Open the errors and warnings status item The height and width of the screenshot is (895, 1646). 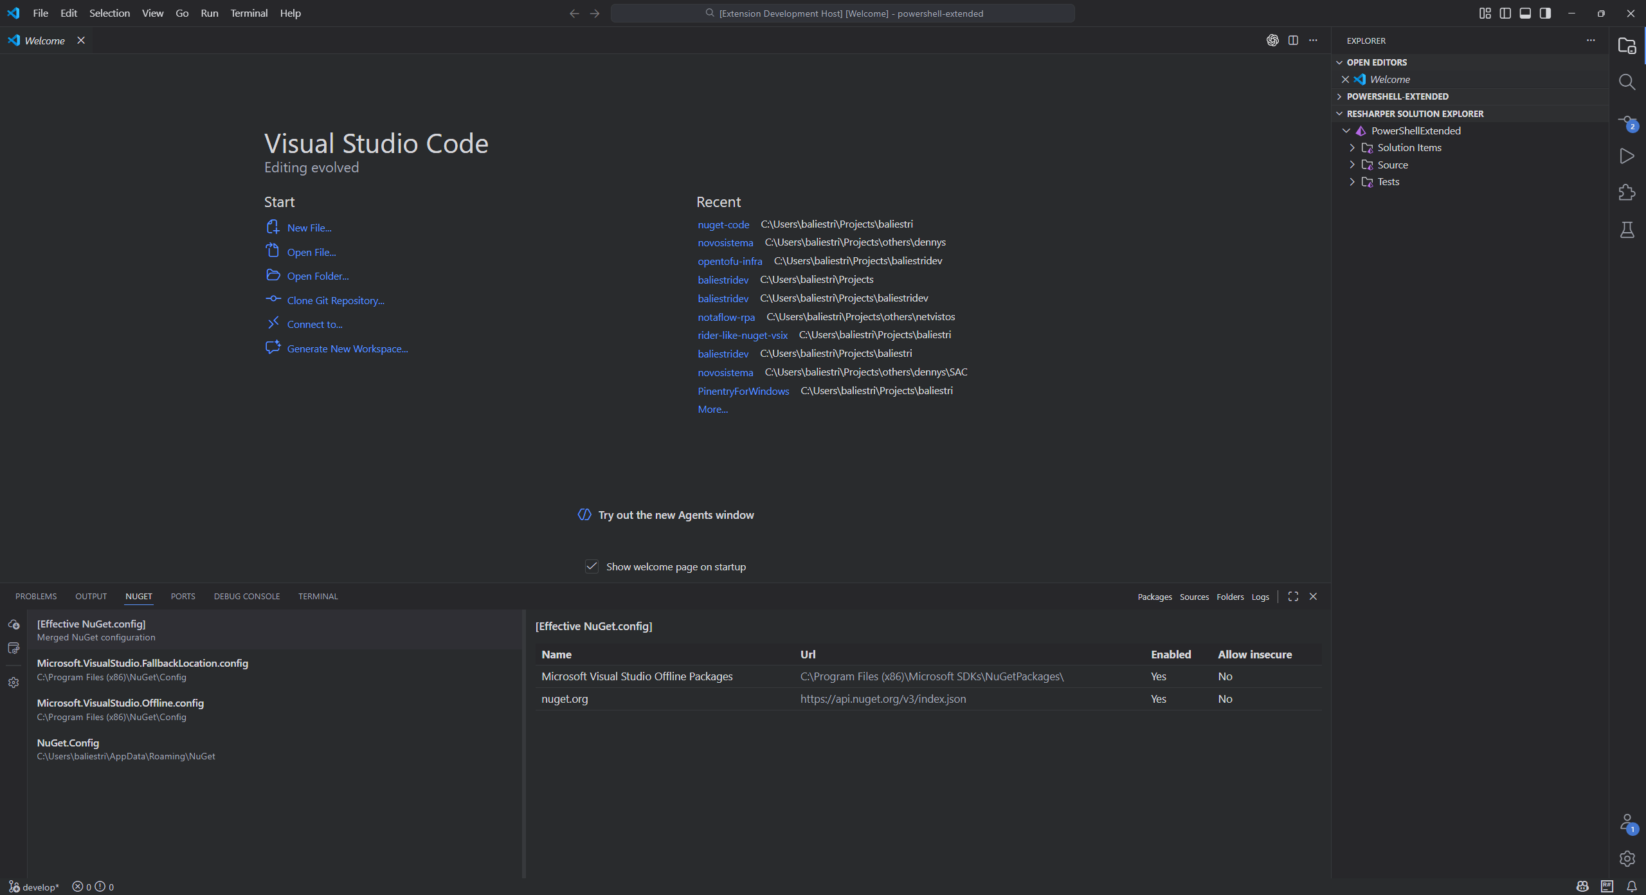93,887
